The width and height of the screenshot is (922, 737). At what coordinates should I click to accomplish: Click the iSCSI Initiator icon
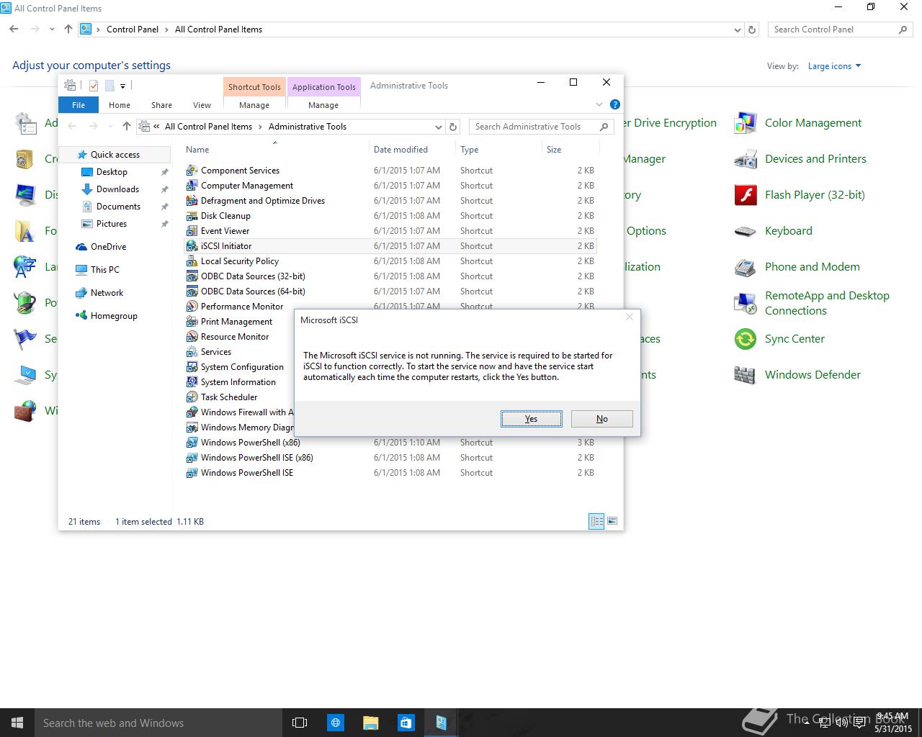192,246
